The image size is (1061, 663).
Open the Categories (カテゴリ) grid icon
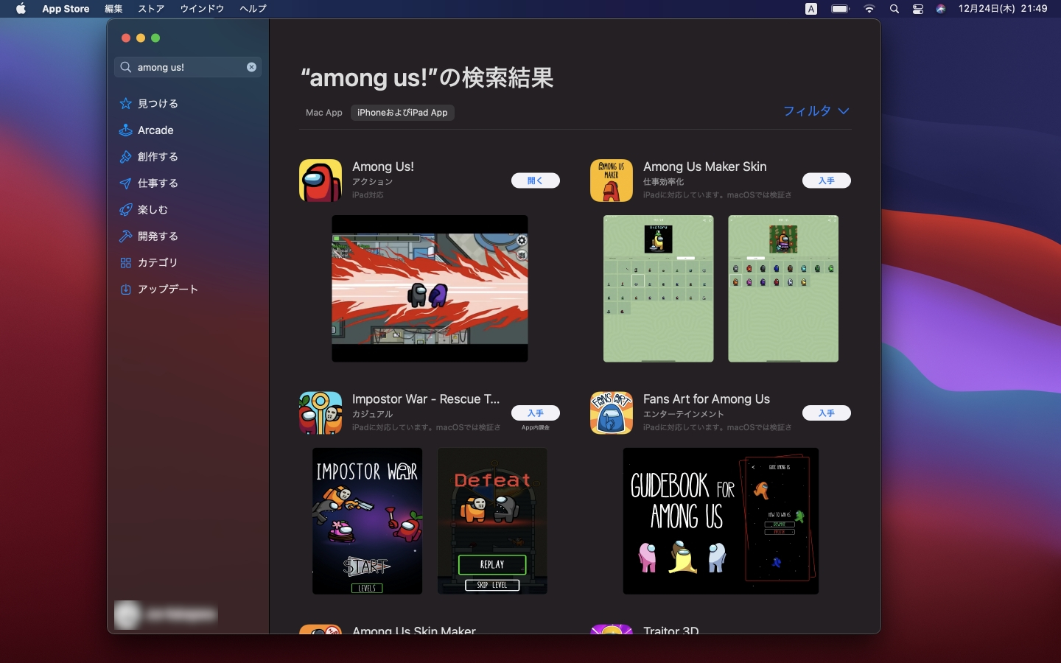[126, 263]
